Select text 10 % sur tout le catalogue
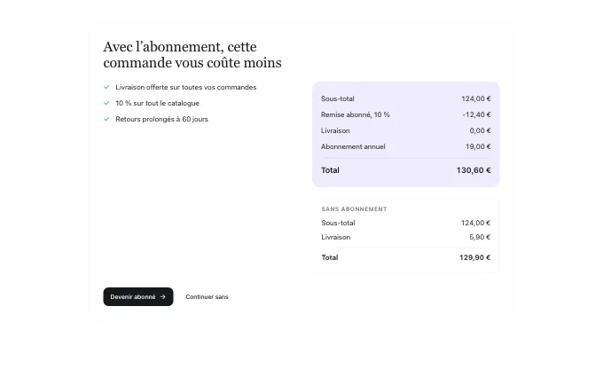The height and width of the screenshot is (377, 603). point(157,103)
